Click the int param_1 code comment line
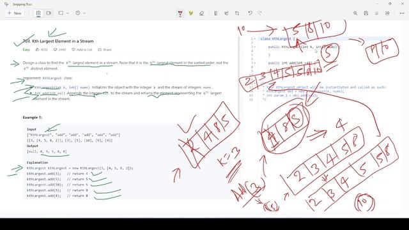This screenshot has height=230, width=409. click(x=291, y=95)
